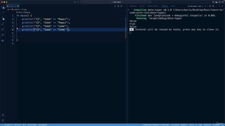Click the lightbulb code action on line 5
Image resolution: width=225 pixels, height=126 pixels.
(17, 29)
